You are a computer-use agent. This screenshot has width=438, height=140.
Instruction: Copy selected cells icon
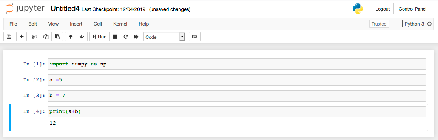[46, 37]
